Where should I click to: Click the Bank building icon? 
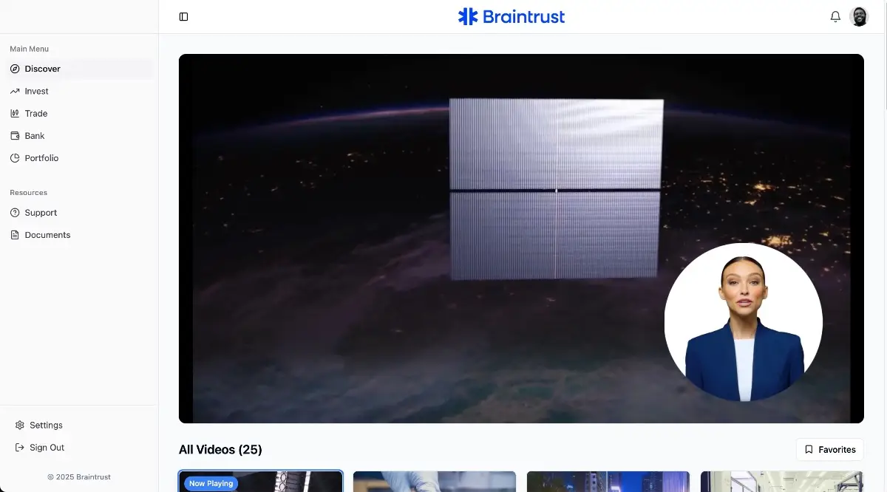click(15, 135)
